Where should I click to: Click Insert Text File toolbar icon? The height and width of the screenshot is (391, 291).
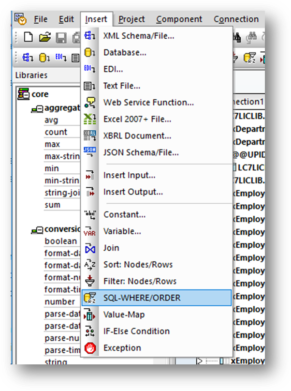[x=75, y=58]
